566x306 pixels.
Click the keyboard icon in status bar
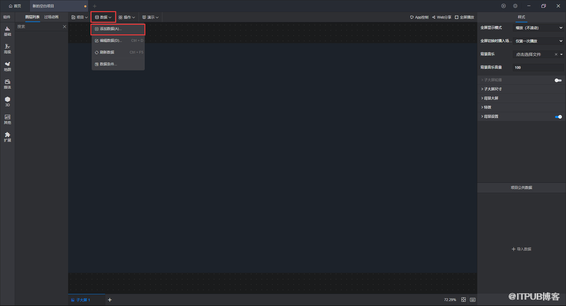pos(473,300)
